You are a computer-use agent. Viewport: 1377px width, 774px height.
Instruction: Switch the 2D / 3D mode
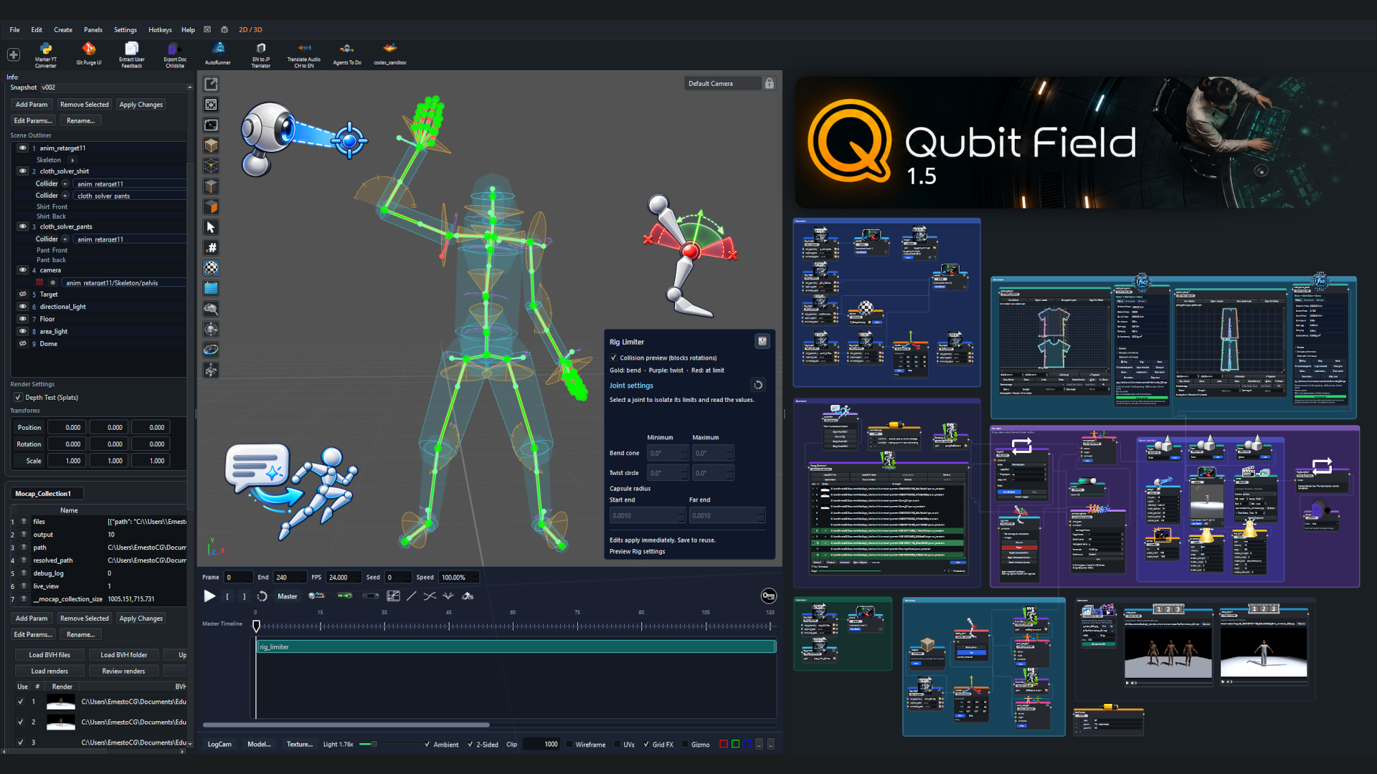(x=250, y=30)
